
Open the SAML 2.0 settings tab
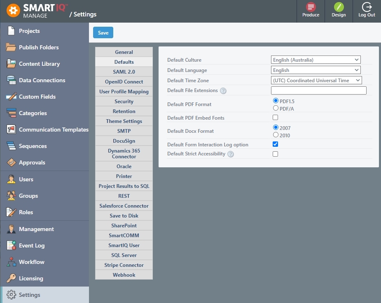tap(124, 72)
